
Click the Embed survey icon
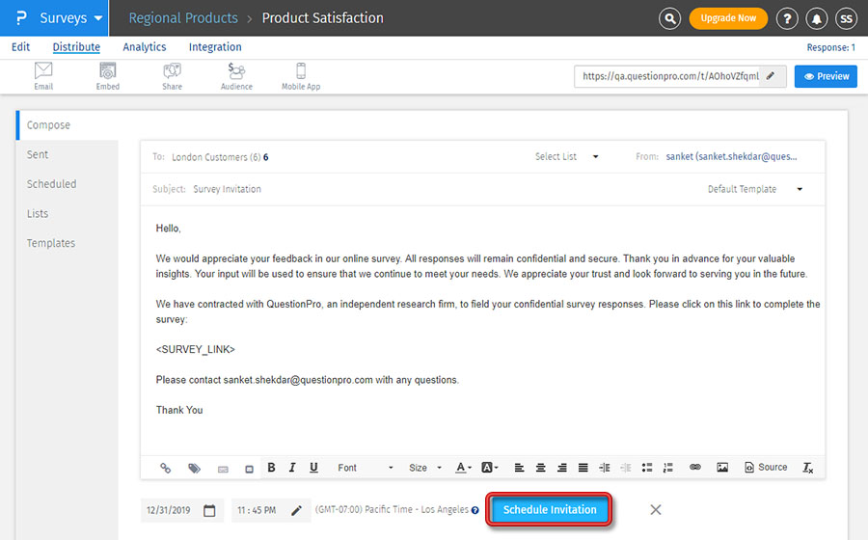108,76
